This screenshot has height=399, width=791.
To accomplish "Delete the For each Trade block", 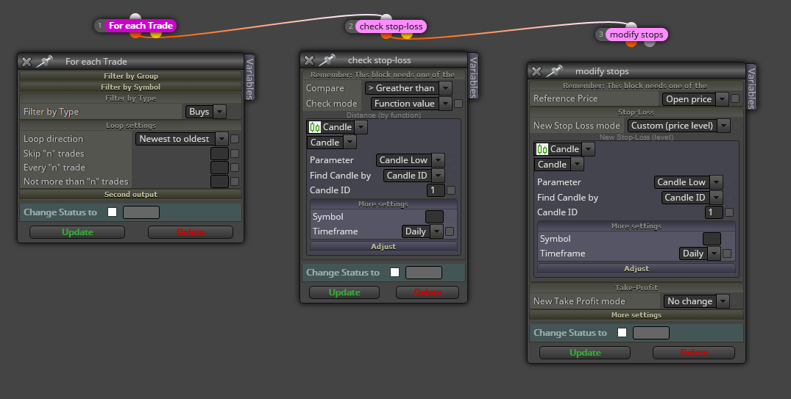I will (x=191, y=232).
